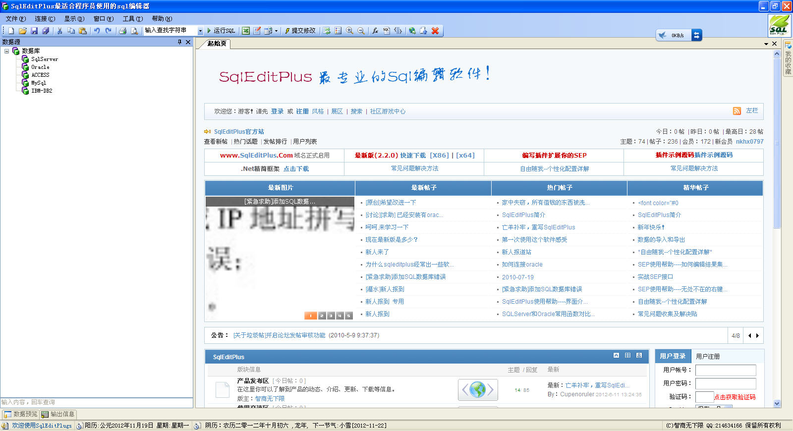
Task: Open the 连接 menu
Action: pyautogui.click(x=45, y=19)
